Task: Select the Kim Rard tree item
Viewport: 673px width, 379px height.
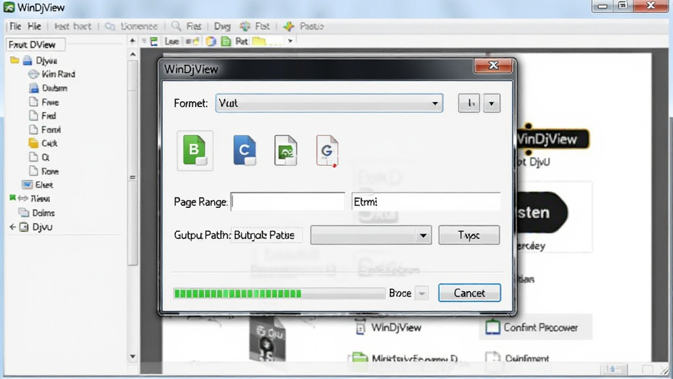Action: pyautogui.click(x=58, y=74)
